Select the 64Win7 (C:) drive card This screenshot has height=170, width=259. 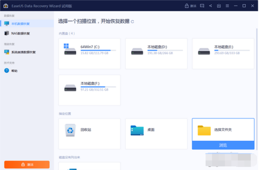pyautogui.click(x=89, y=53)
